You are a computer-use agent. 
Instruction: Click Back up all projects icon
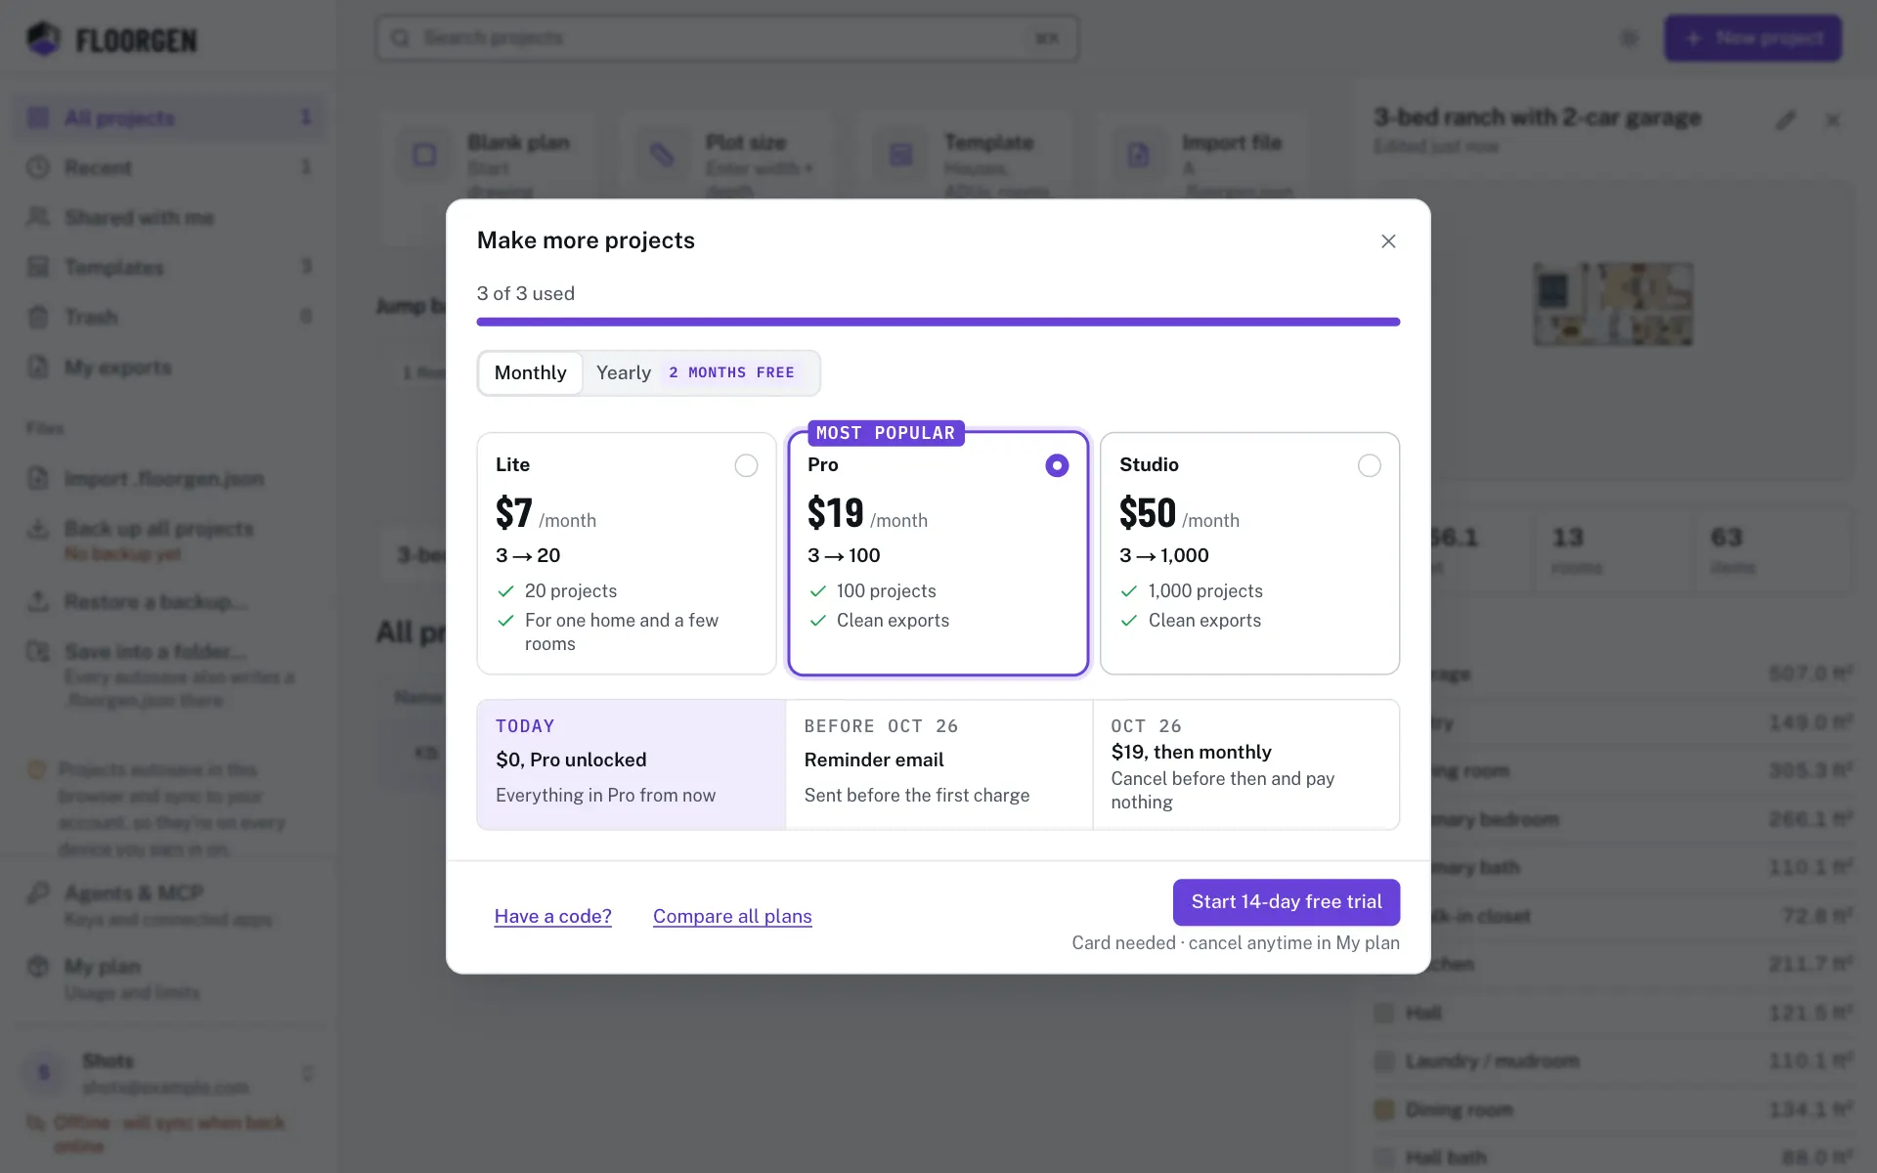click(38, 529)
